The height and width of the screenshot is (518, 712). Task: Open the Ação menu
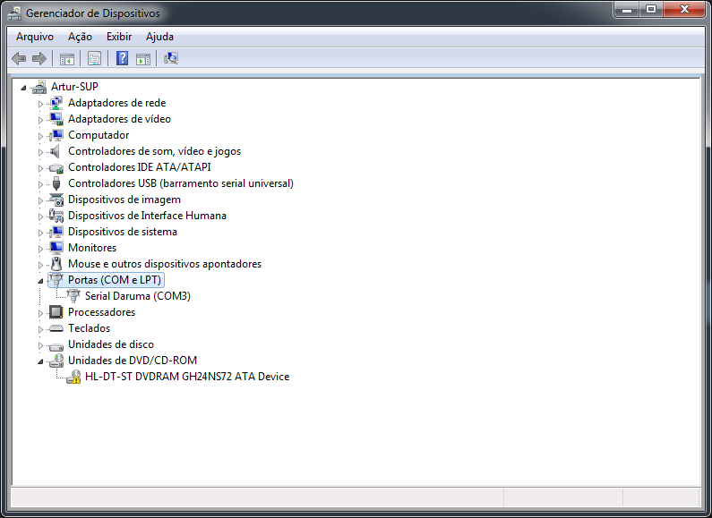click(80, 37)
